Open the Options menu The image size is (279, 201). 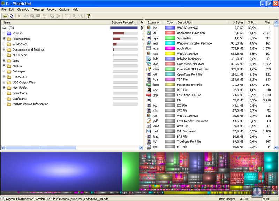tap(64, 10)
